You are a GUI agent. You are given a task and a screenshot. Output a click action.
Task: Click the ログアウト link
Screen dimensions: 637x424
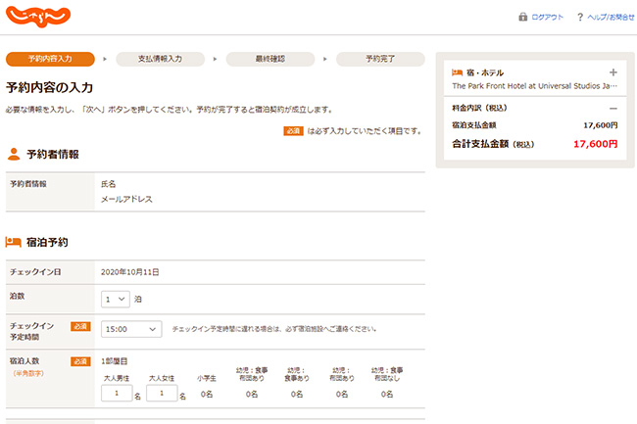[x=547, y=17]
